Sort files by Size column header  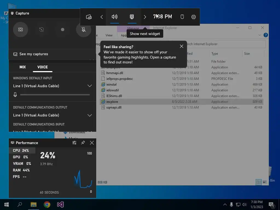[x=247, y=53]
